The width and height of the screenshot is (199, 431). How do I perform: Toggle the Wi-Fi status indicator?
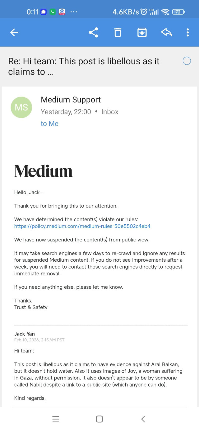(165, 11)
